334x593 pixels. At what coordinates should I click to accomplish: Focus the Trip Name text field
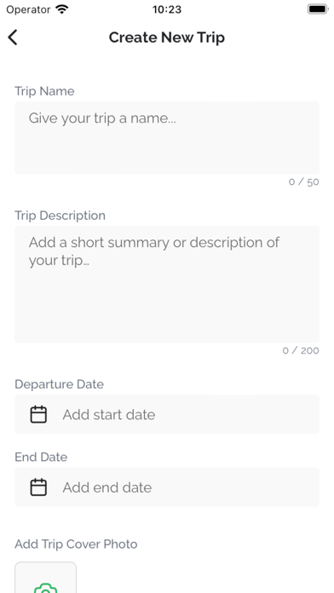(167, 138)
